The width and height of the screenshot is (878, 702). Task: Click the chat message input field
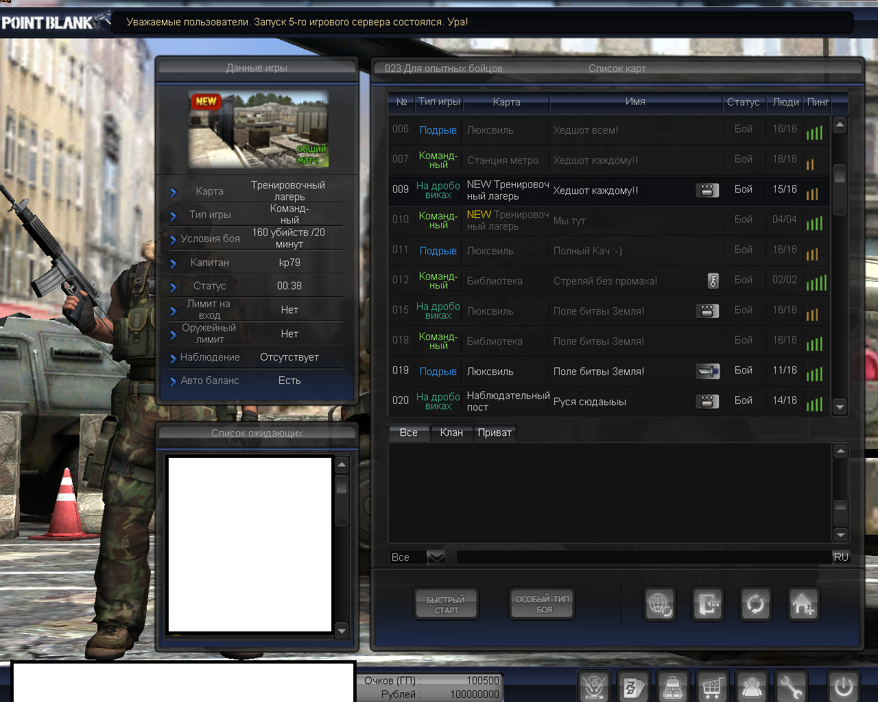[x=643, y=557]
